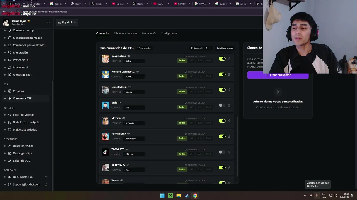Click the browser address bar URL
Viewport: 357px width, 200px height.
click(45, 12)
